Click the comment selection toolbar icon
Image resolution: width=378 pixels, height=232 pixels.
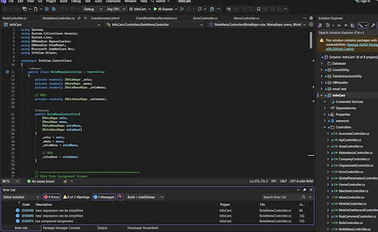click(x=228, y=9)
